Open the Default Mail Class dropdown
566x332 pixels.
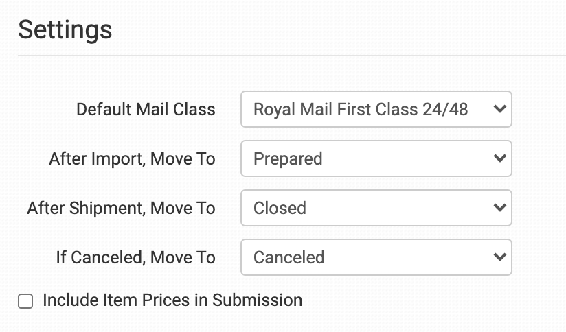[x=376, y=109]
